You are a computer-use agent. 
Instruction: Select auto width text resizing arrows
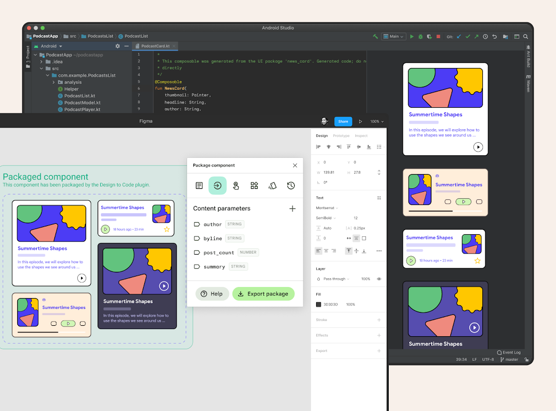tap(349, 238)
